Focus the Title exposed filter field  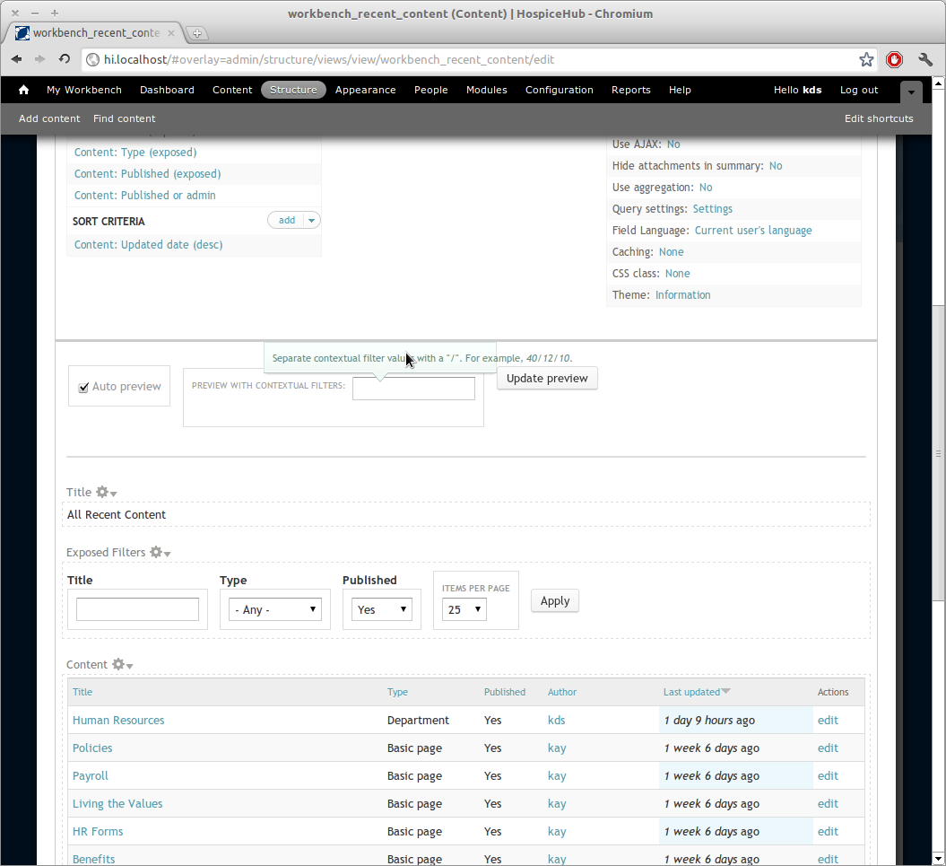pos(137,609)
